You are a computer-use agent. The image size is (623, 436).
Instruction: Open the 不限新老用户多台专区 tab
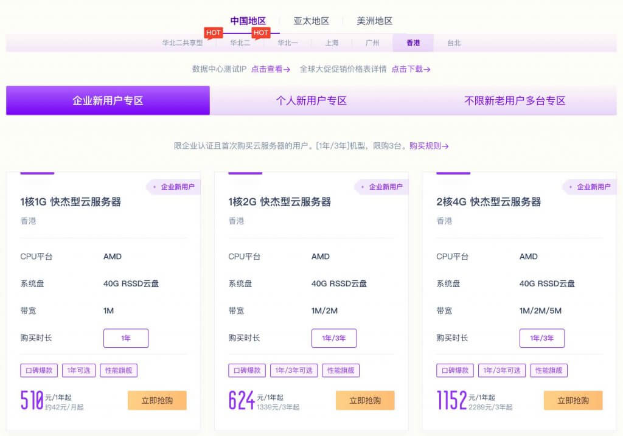[x=515, y=101]
